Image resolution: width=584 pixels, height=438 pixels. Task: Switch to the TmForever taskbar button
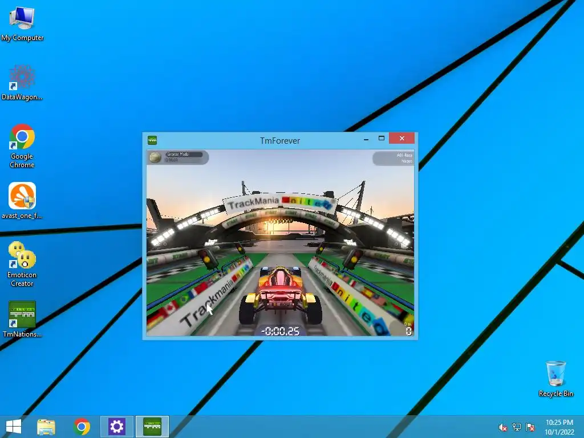[152, 427]
